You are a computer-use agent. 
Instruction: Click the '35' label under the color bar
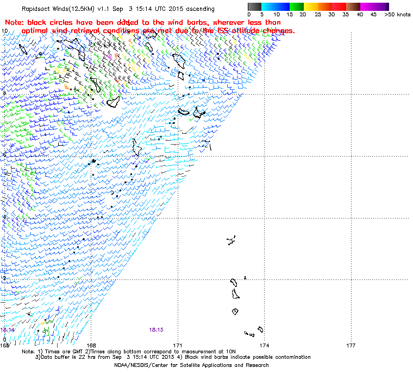[x=346, y=15]
